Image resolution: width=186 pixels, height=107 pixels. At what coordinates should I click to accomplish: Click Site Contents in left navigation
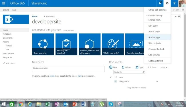tap(8, 53)
